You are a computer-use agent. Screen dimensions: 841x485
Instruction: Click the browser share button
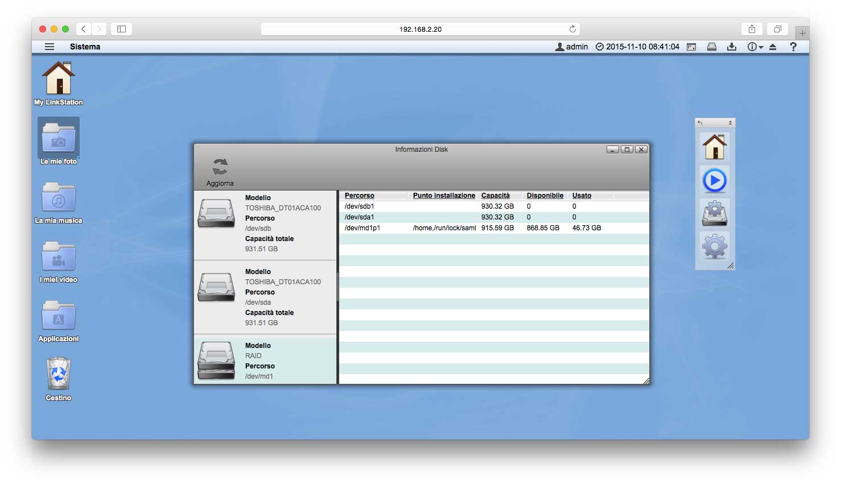tap(752, 29)
